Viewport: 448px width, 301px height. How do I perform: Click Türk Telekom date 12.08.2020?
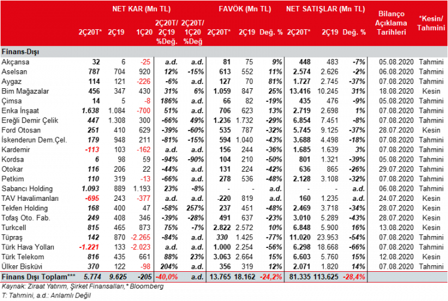point(396,257)
